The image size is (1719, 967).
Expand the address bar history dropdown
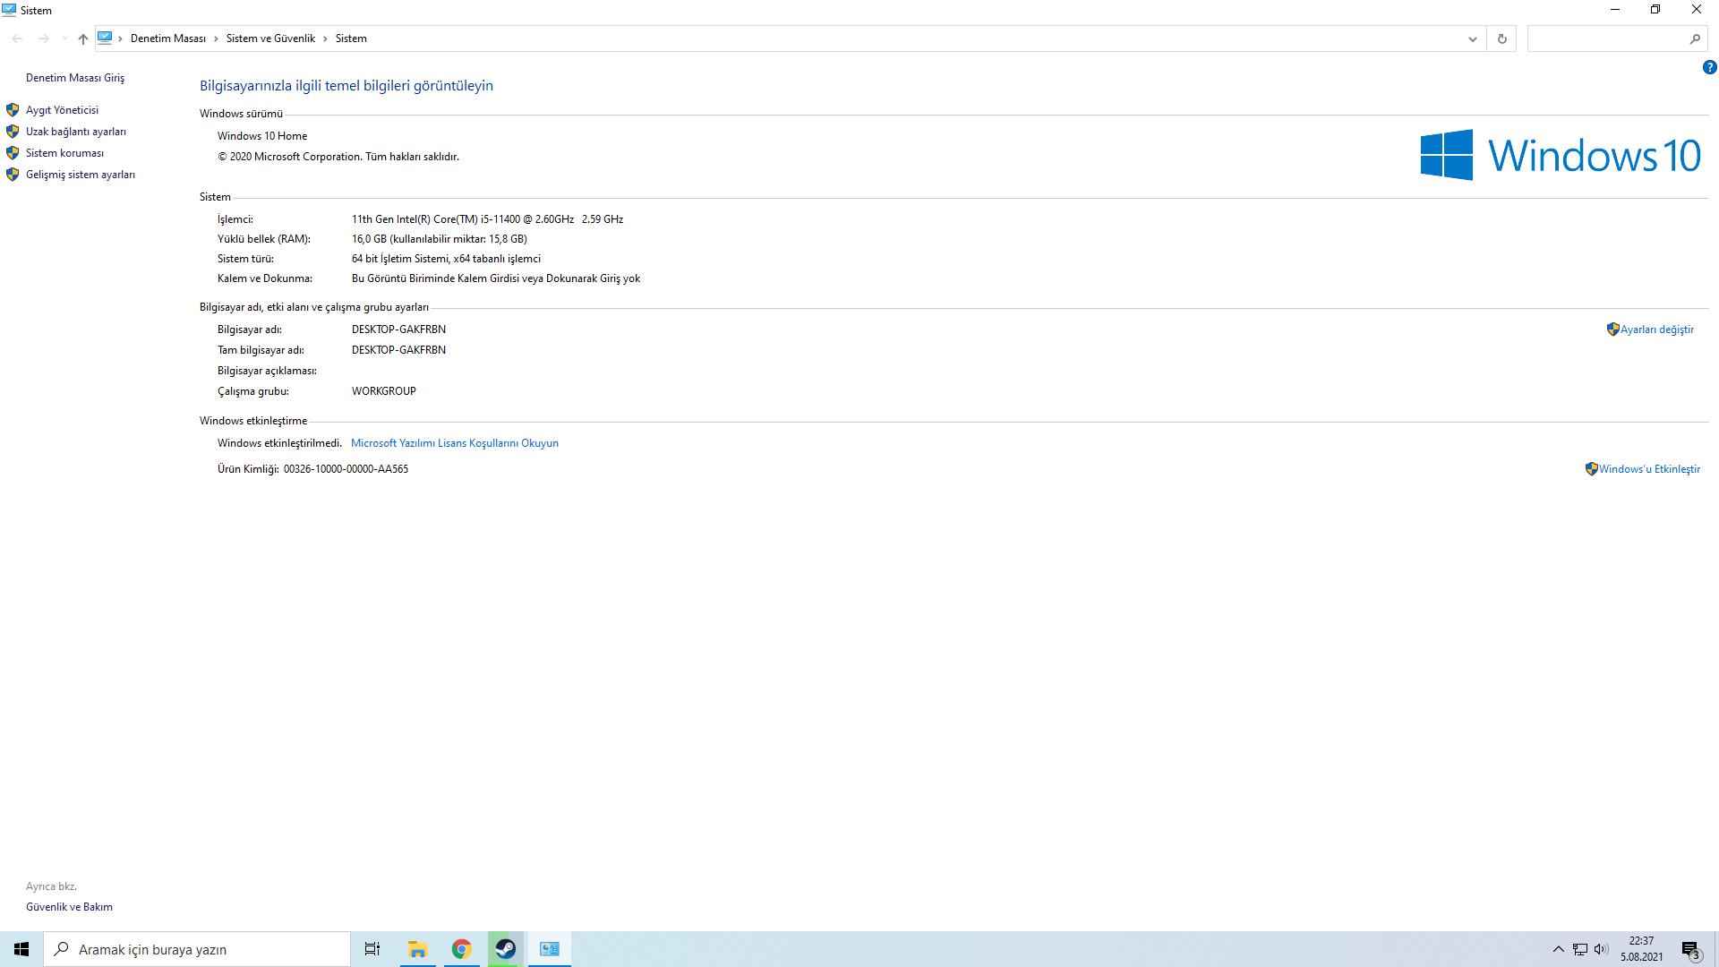(1472, 39)
